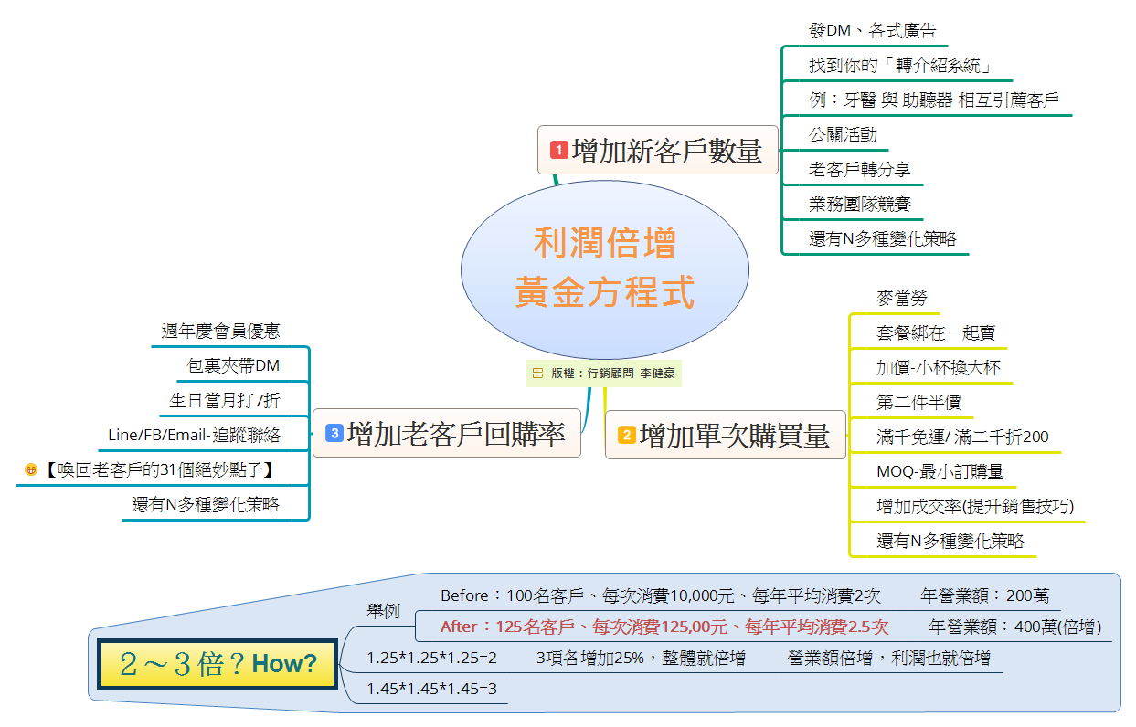The image size is (1136, 727).
Task: Click subtopic Line/FB/Email-追蹤聯絡
Action: tap(195, 436)
